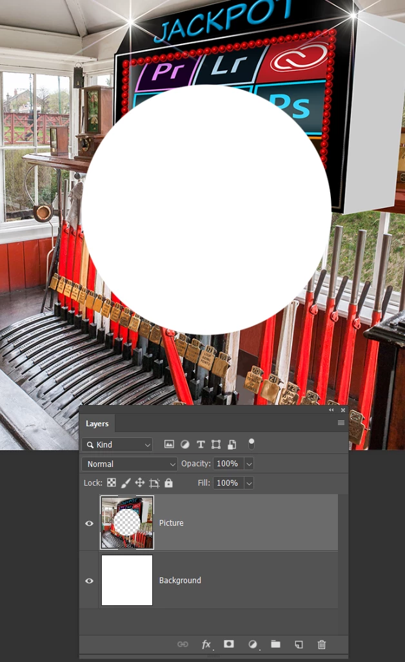Image resolution: width=405 pixels, height=662 pixels.
Task: Open the Normal blend mode dropdown
Action: click(x=130, y=464)
